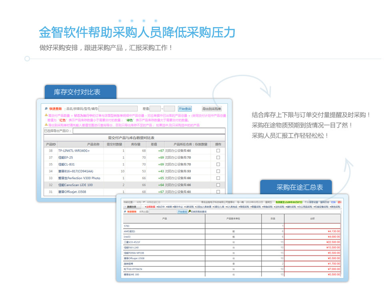This screenshot has height=288, width=391.
Task: Select the 意外中止 filter tab
Action: [178, 207]
